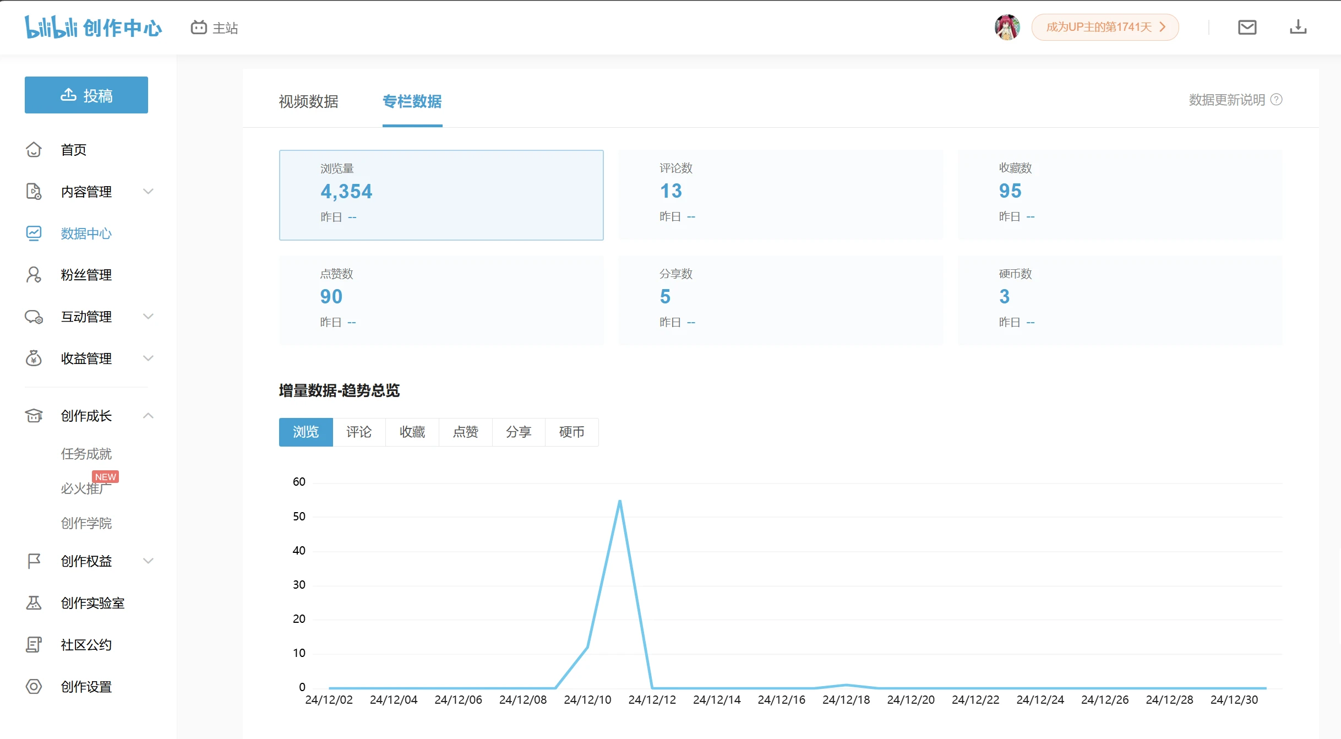Screen dimensions: 1341x739
Task: Expand the 内容管理 menu chevron
Action: coord(148,192)
